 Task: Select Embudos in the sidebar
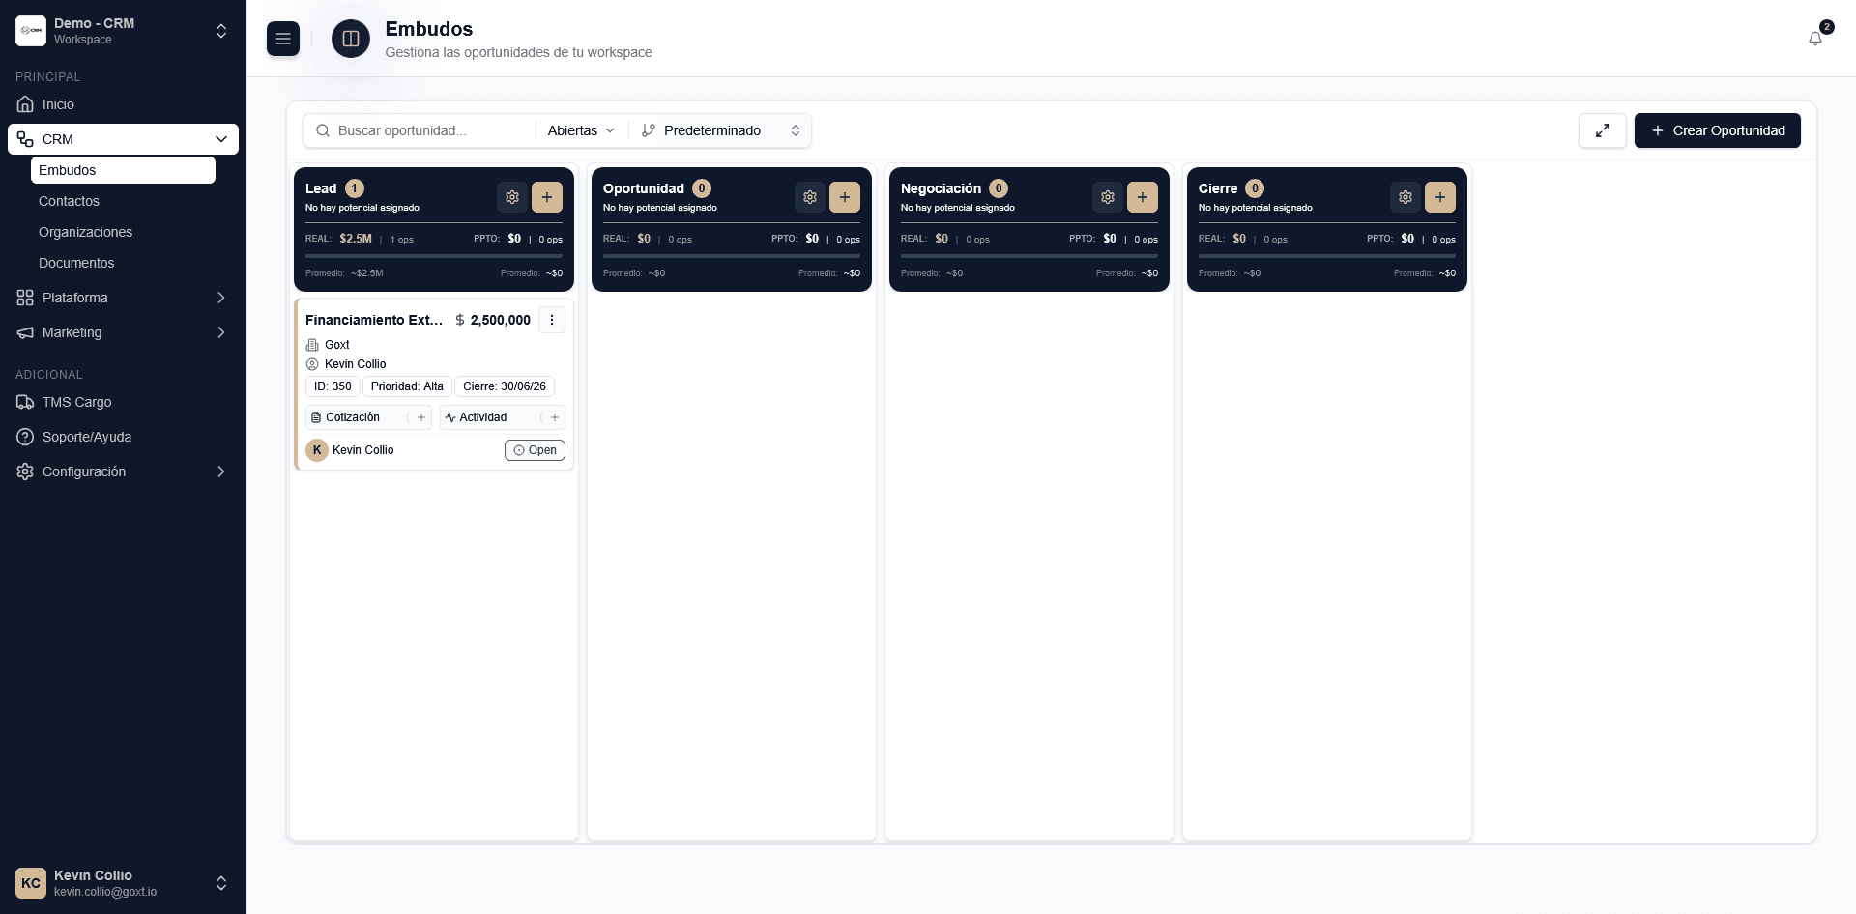click(124, 170)
